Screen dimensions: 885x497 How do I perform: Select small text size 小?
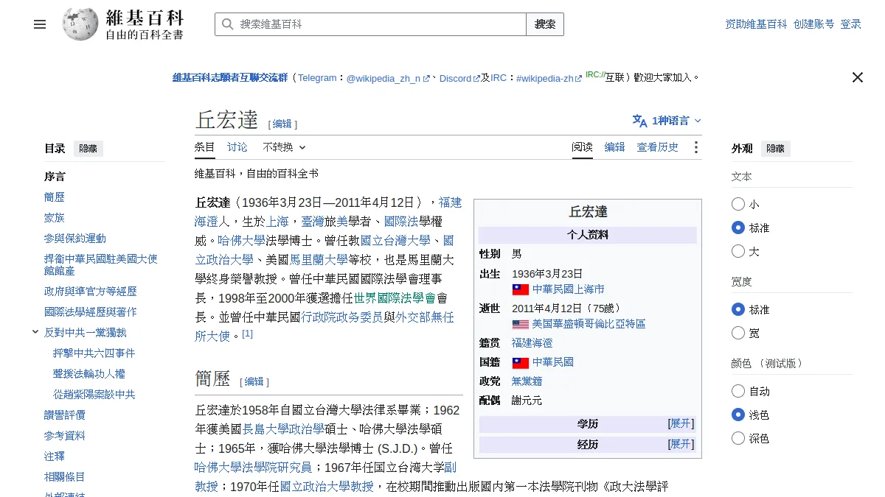[x=738, y=204]
